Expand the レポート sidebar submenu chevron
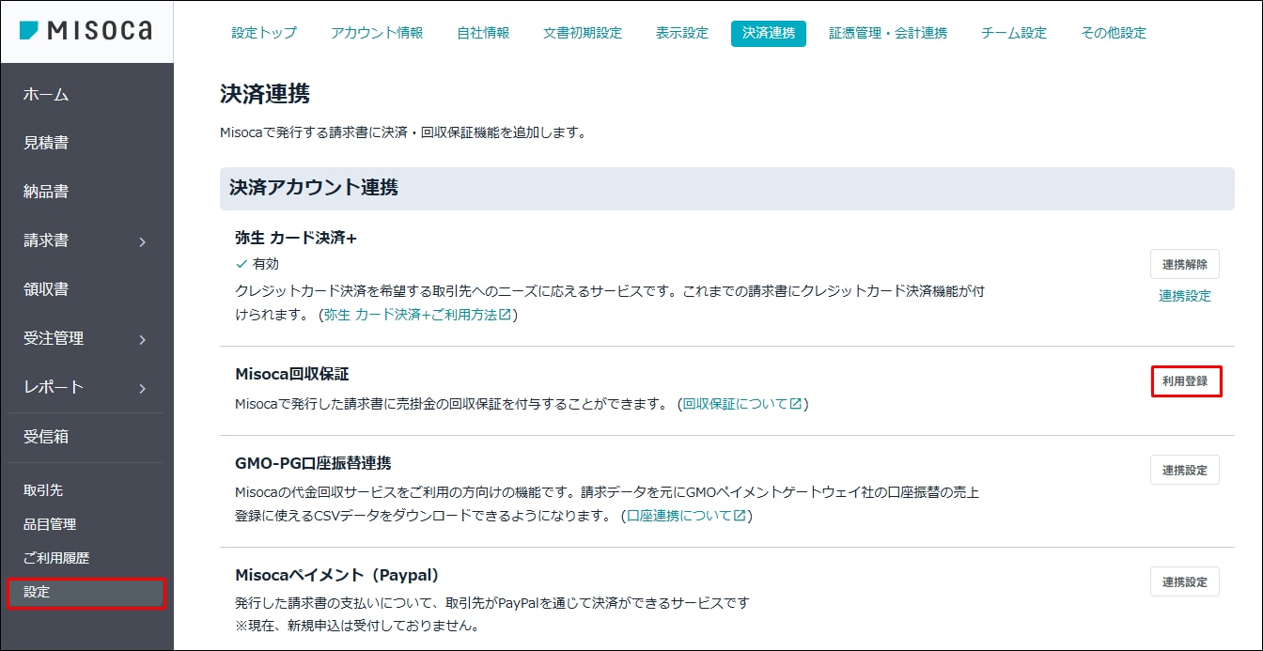 [x=143, y=388]
